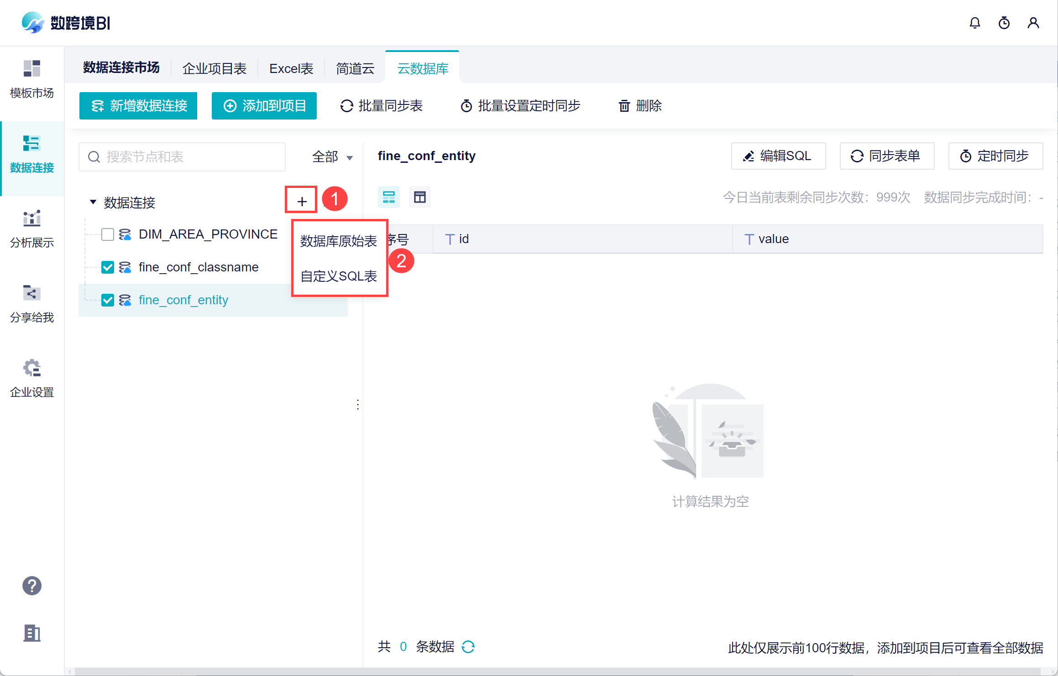Image resolution: width=1058 pixels, height=676 pixels.
Task: Refresh the data row count
Action: (x=468, y=647)
